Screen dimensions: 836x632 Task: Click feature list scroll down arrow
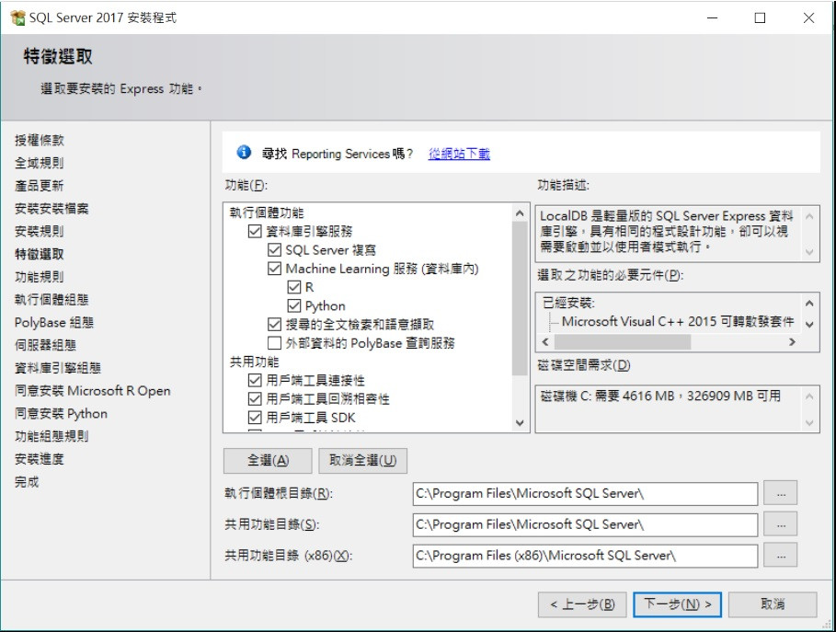[520, 423]
